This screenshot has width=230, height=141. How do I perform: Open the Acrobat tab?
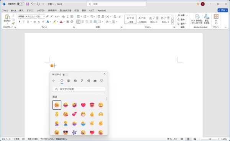[x=102, y=11]
